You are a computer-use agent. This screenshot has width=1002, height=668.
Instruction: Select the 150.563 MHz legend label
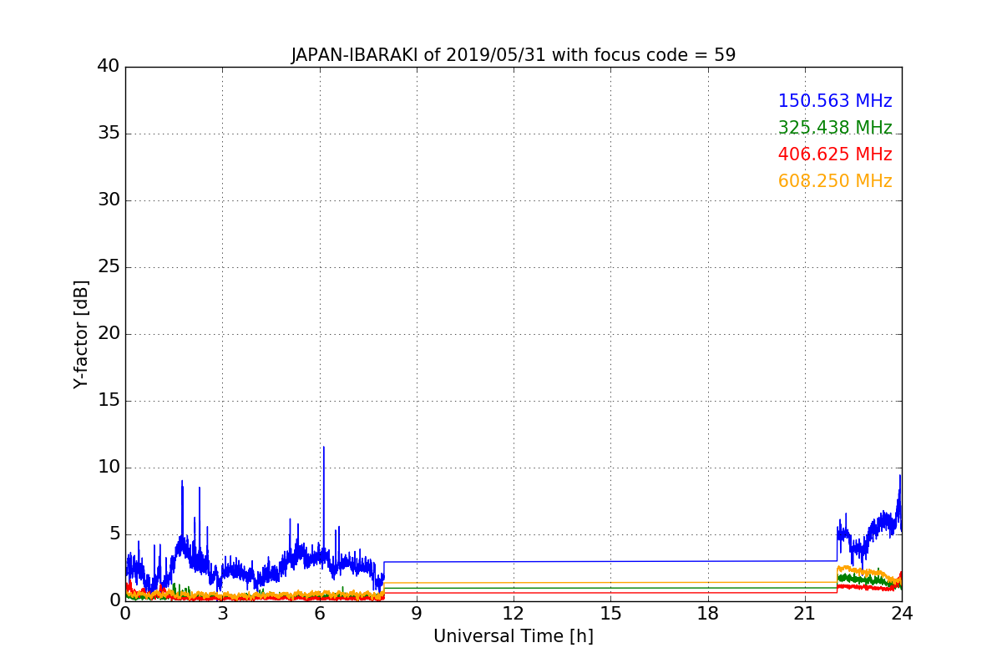835,101
